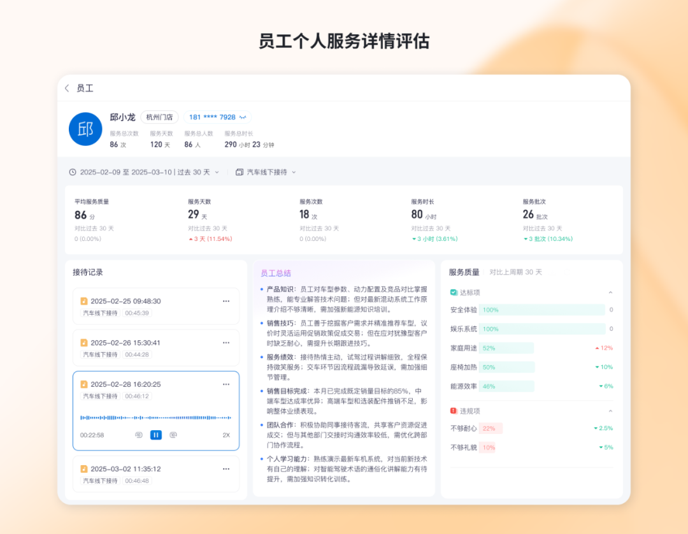The height and width of the screenshot is (534, 688).
Task: Reveal the masked phone number eye icon
Action: (243, 117)
